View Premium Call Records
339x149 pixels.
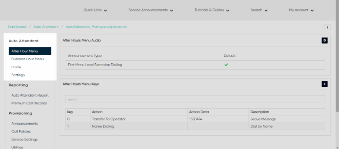pyautogui.click(x=29, y=103)
